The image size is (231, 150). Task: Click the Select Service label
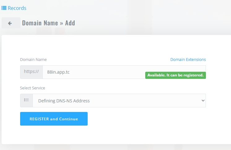point(33,88)
